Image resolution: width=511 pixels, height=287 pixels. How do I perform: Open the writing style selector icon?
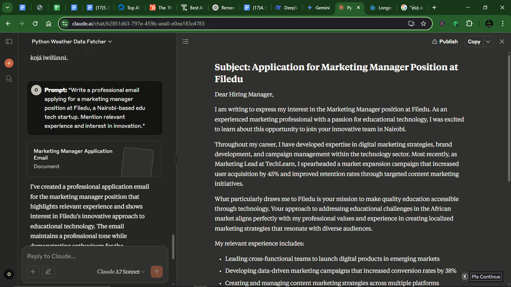48,272
